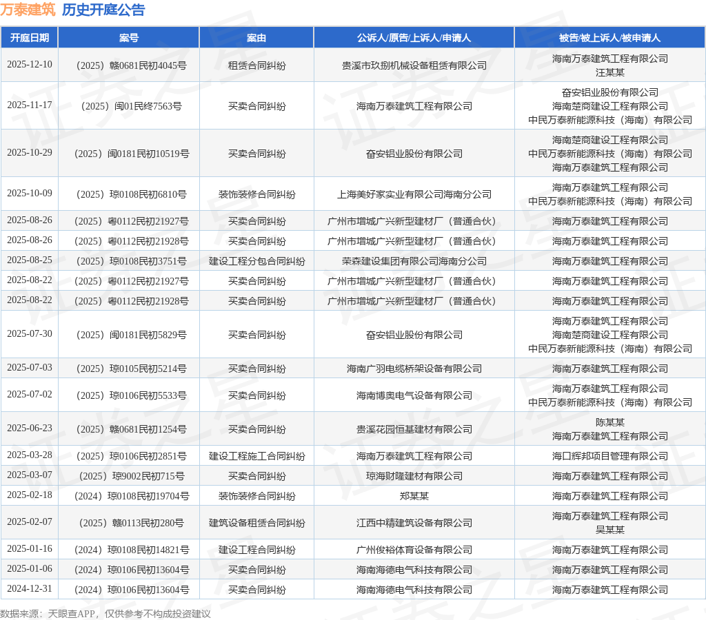This screenshot has height=620, width=706.
Task: Select the 被告/被上诉人/被申请人 column header
Action: tap(609, 38)
